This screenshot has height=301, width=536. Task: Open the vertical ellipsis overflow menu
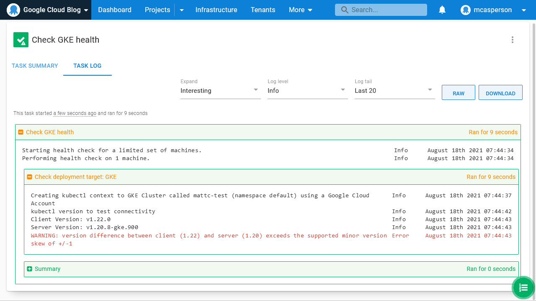[513, 40]
